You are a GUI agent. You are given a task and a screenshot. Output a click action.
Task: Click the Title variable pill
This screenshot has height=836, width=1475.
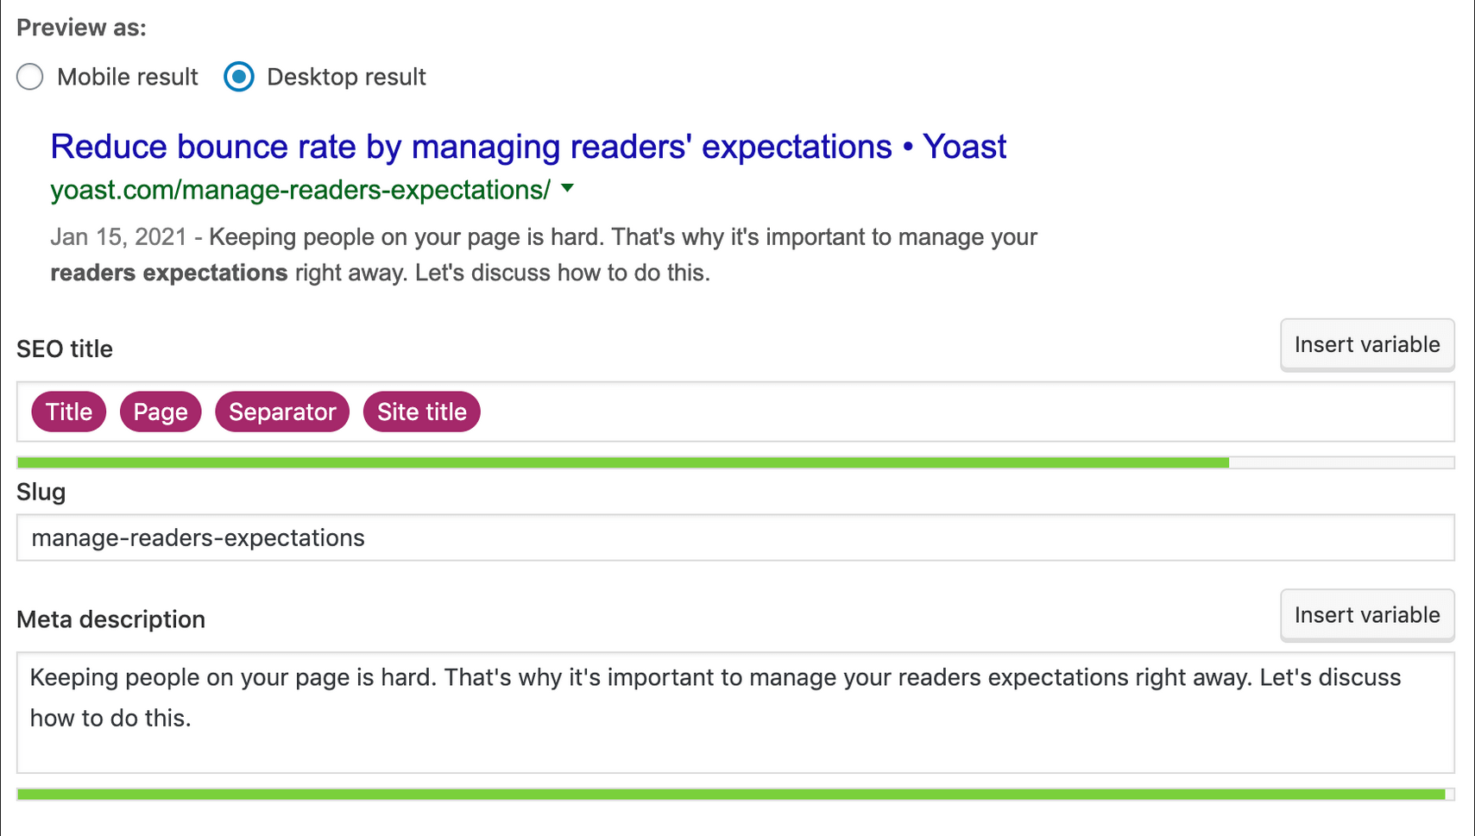coord(68,412)
